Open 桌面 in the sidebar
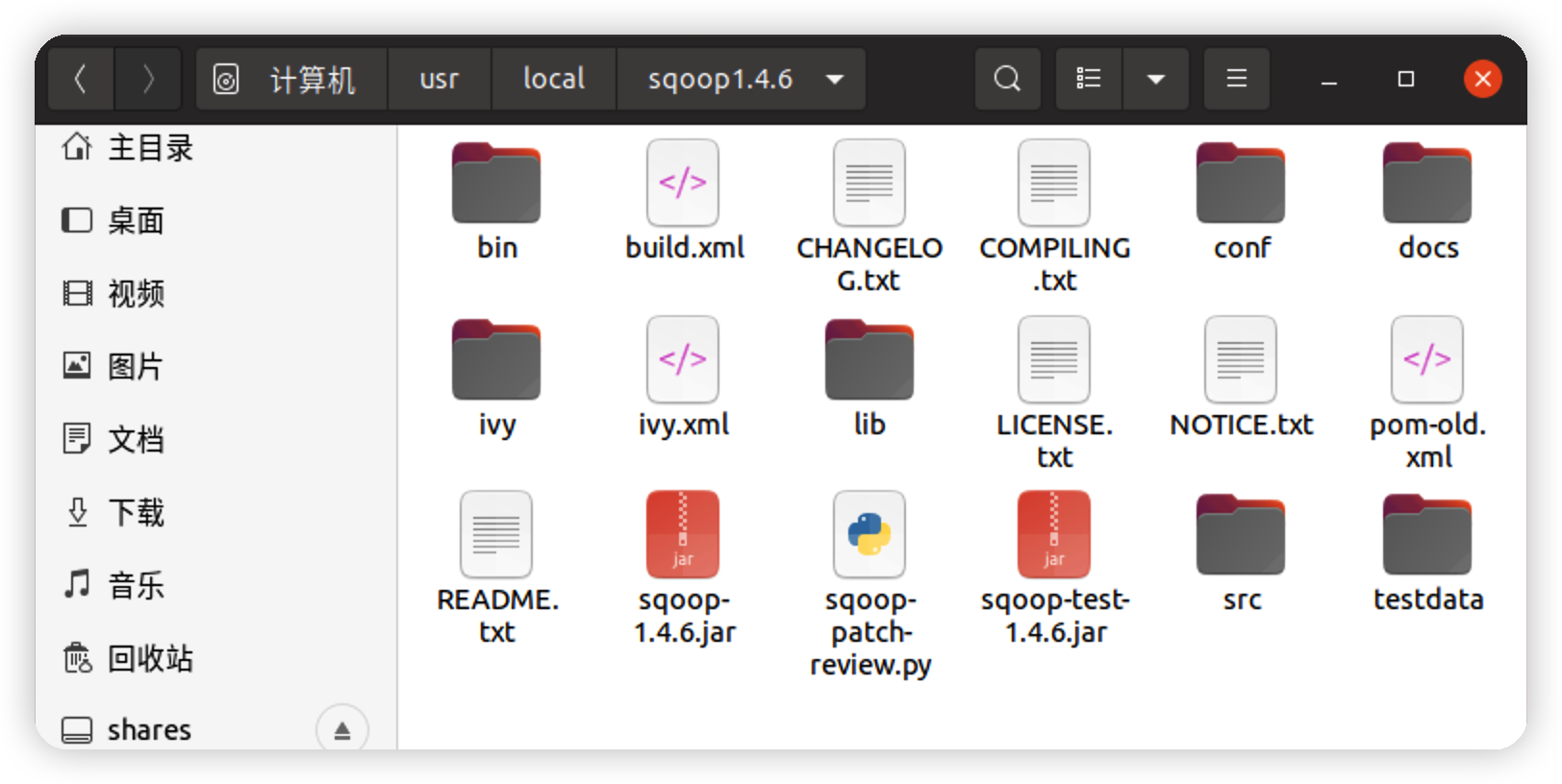The image size is (1562, 784). pos(216,220)
